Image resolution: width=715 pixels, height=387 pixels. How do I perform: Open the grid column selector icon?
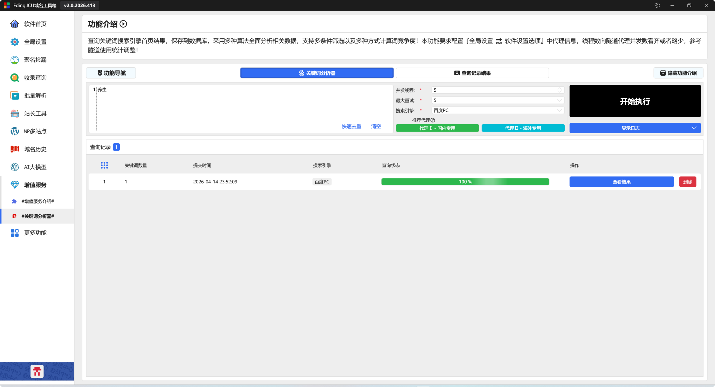tap(104, 165)
